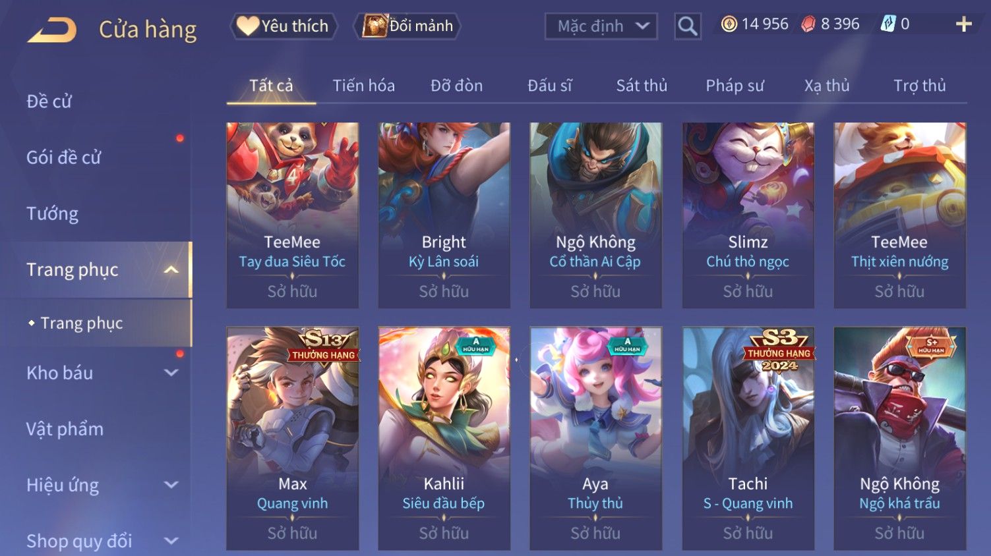Open Yêu thích heart favorites
This screenshot has height=556, width=991.
click(x=284, y=26)
